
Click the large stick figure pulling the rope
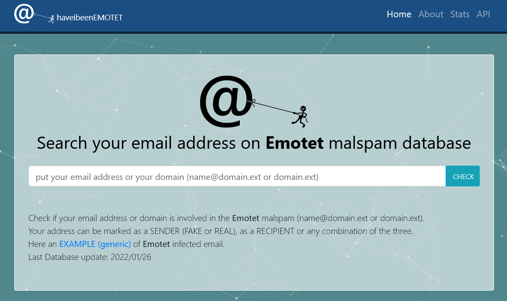click(x=301, y=116)
